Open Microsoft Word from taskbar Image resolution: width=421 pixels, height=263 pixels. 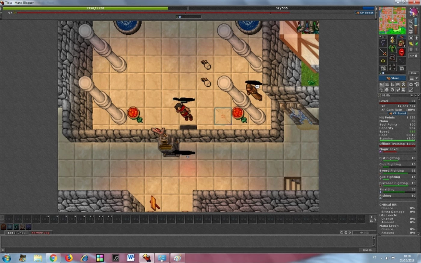point(131,258)
